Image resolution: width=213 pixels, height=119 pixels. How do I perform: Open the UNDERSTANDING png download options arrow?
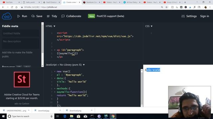click(x=29, y=110)
